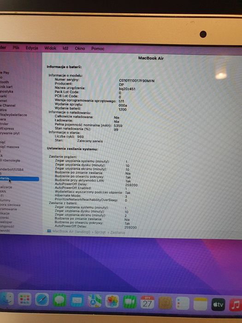Select Woluminy in the sidebar
The image size is (242, 323).
pos(5,200)
